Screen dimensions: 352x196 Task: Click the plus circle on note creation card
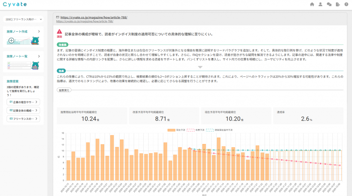(x=11, y=40)
